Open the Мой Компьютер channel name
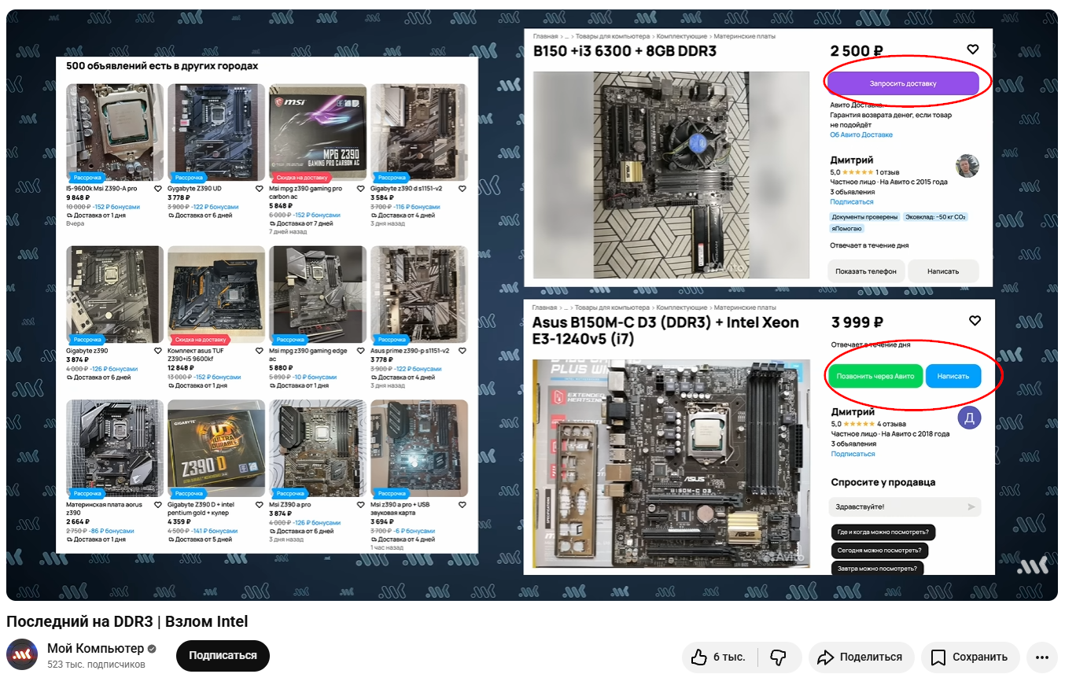 coord(95,649)
